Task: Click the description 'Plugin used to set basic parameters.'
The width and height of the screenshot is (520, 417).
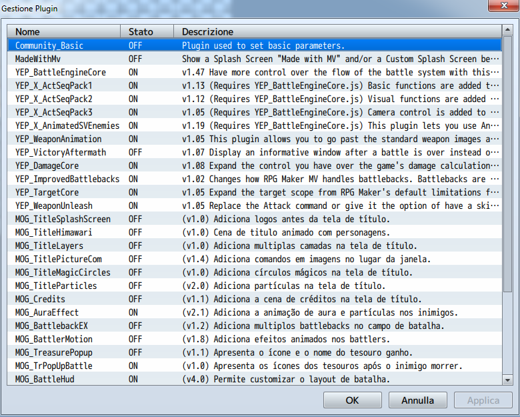Action: tap(263, 45)
